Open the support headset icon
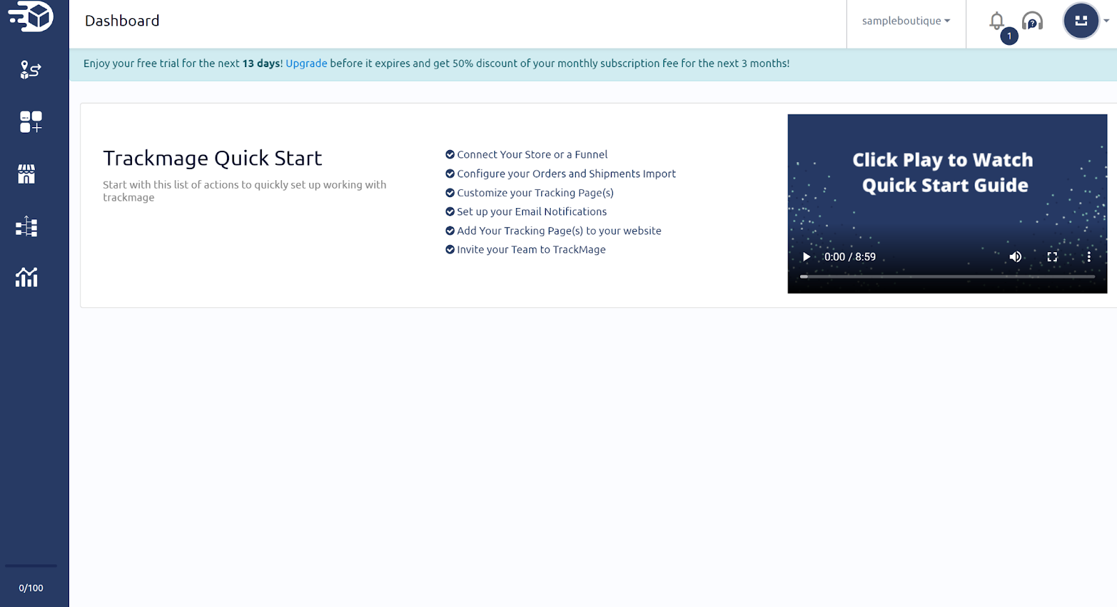The image size is (1117, 607). tap(1033, 21)
